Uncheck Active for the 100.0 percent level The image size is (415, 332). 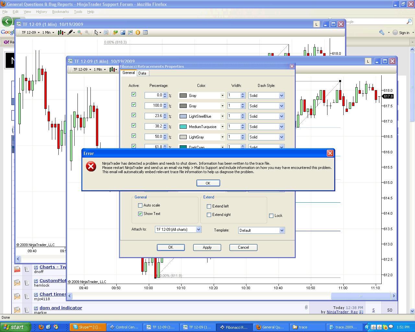click(x=134, y=105)
